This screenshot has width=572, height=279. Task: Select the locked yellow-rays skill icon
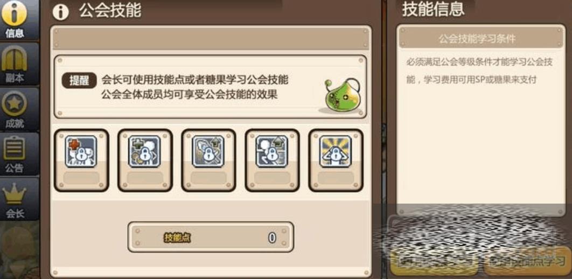tap(335, 151)
